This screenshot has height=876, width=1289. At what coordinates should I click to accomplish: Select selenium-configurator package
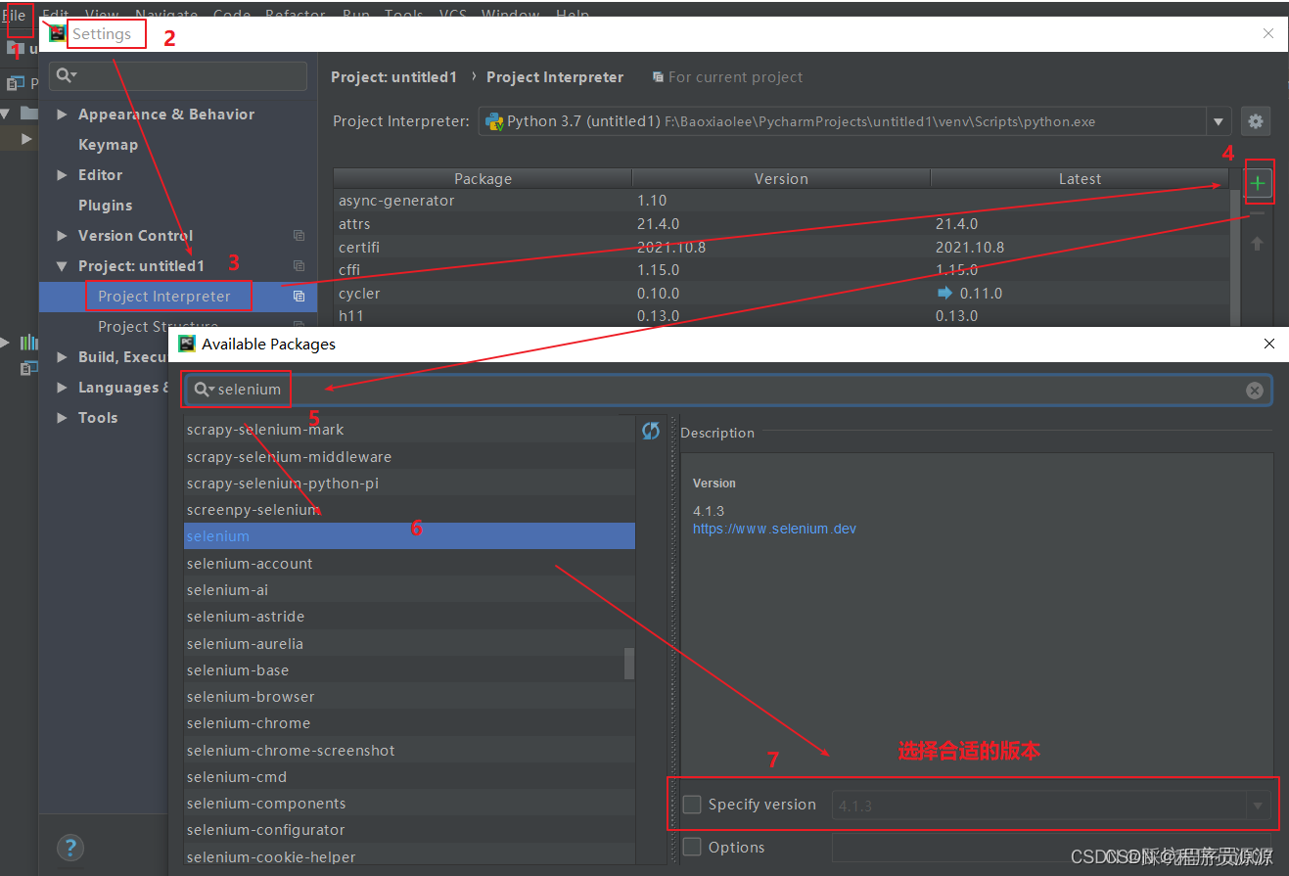tap(409, 830)
